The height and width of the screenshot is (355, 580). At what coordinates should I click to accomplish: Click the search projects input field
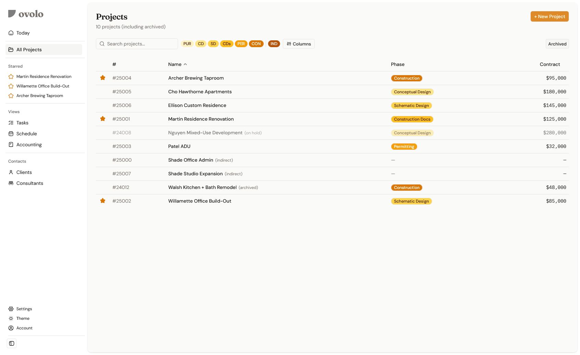pyautogui.click(x=137, y=44)
